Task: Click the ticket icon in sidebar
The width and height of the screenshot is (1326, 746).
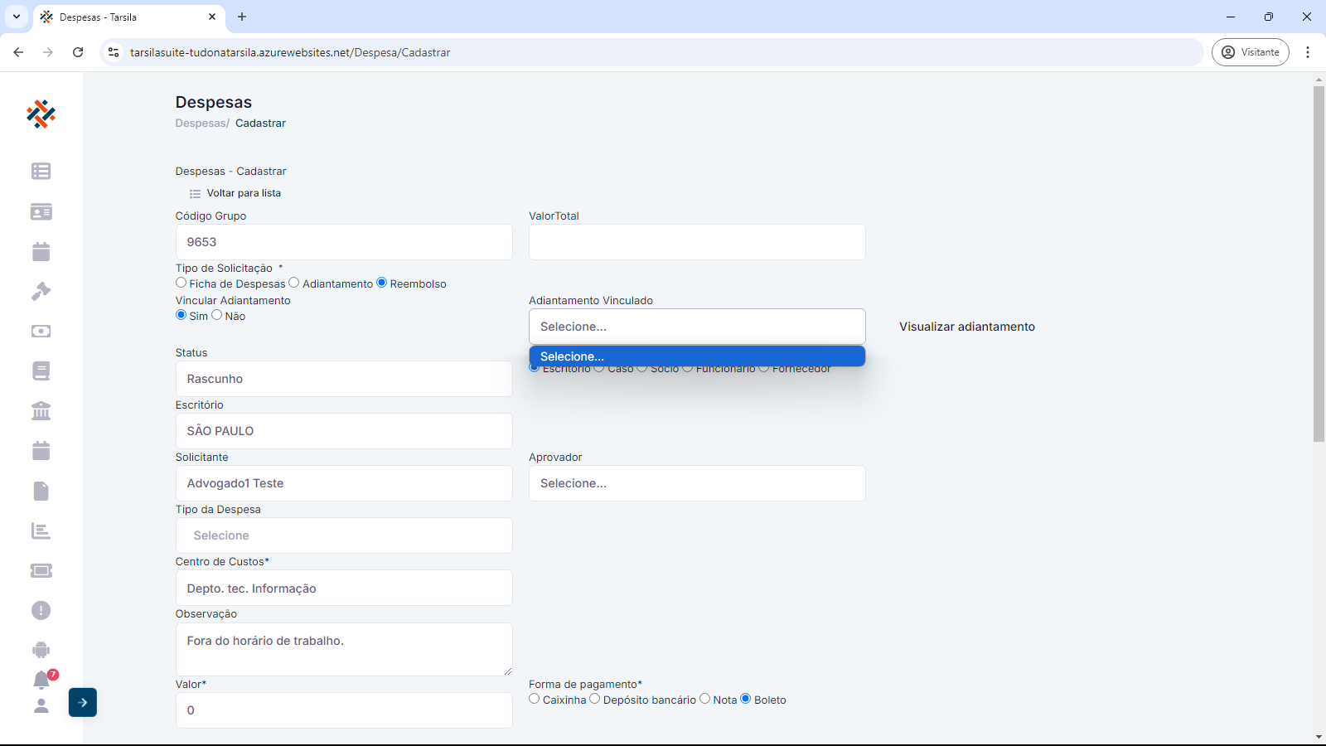Action: [x=41, y=571]
